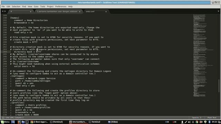
Task: Click the minimap code overview
Action: pyautogui.click(x=203, y=55)
